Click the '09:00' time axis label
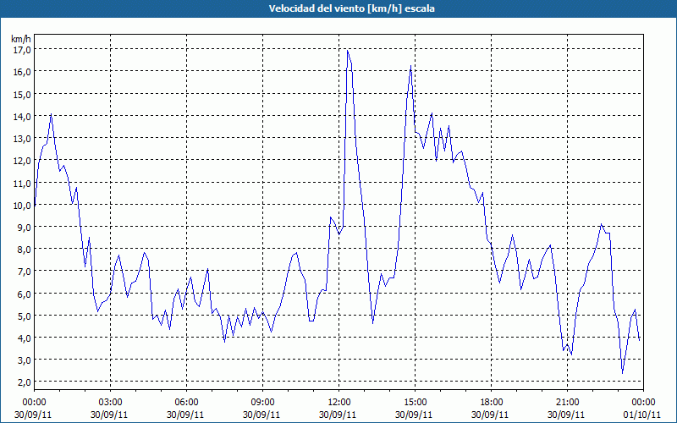 click(262, 403)
